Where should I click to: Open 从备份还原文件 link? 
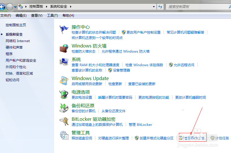[114, 111]
